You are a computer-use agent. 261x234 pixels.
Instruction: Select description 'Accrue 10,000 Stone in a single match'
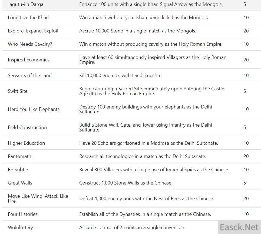[x=138, y=31]
